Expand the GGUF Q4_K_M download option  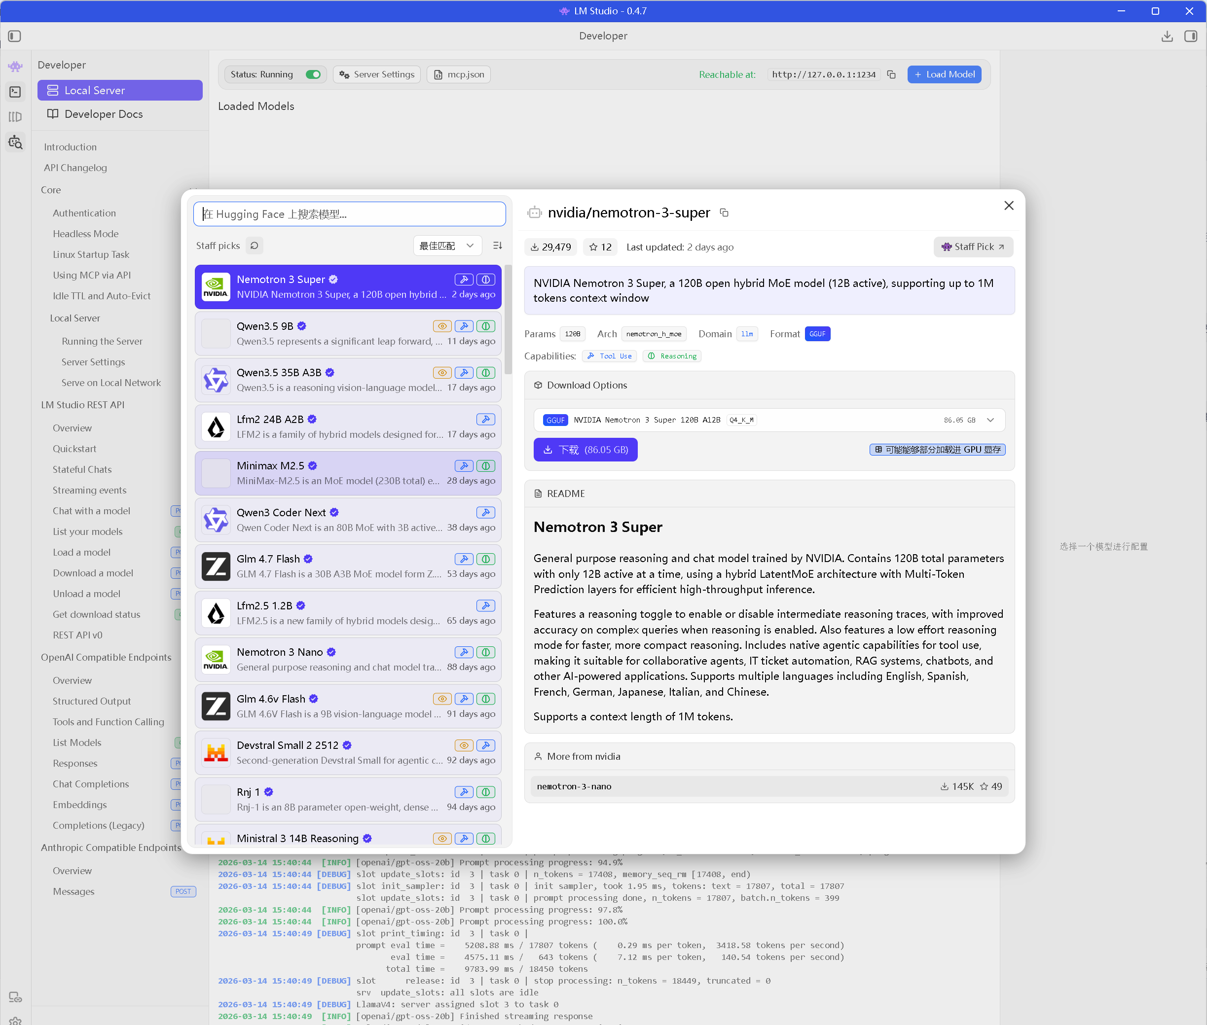point(990,420)
